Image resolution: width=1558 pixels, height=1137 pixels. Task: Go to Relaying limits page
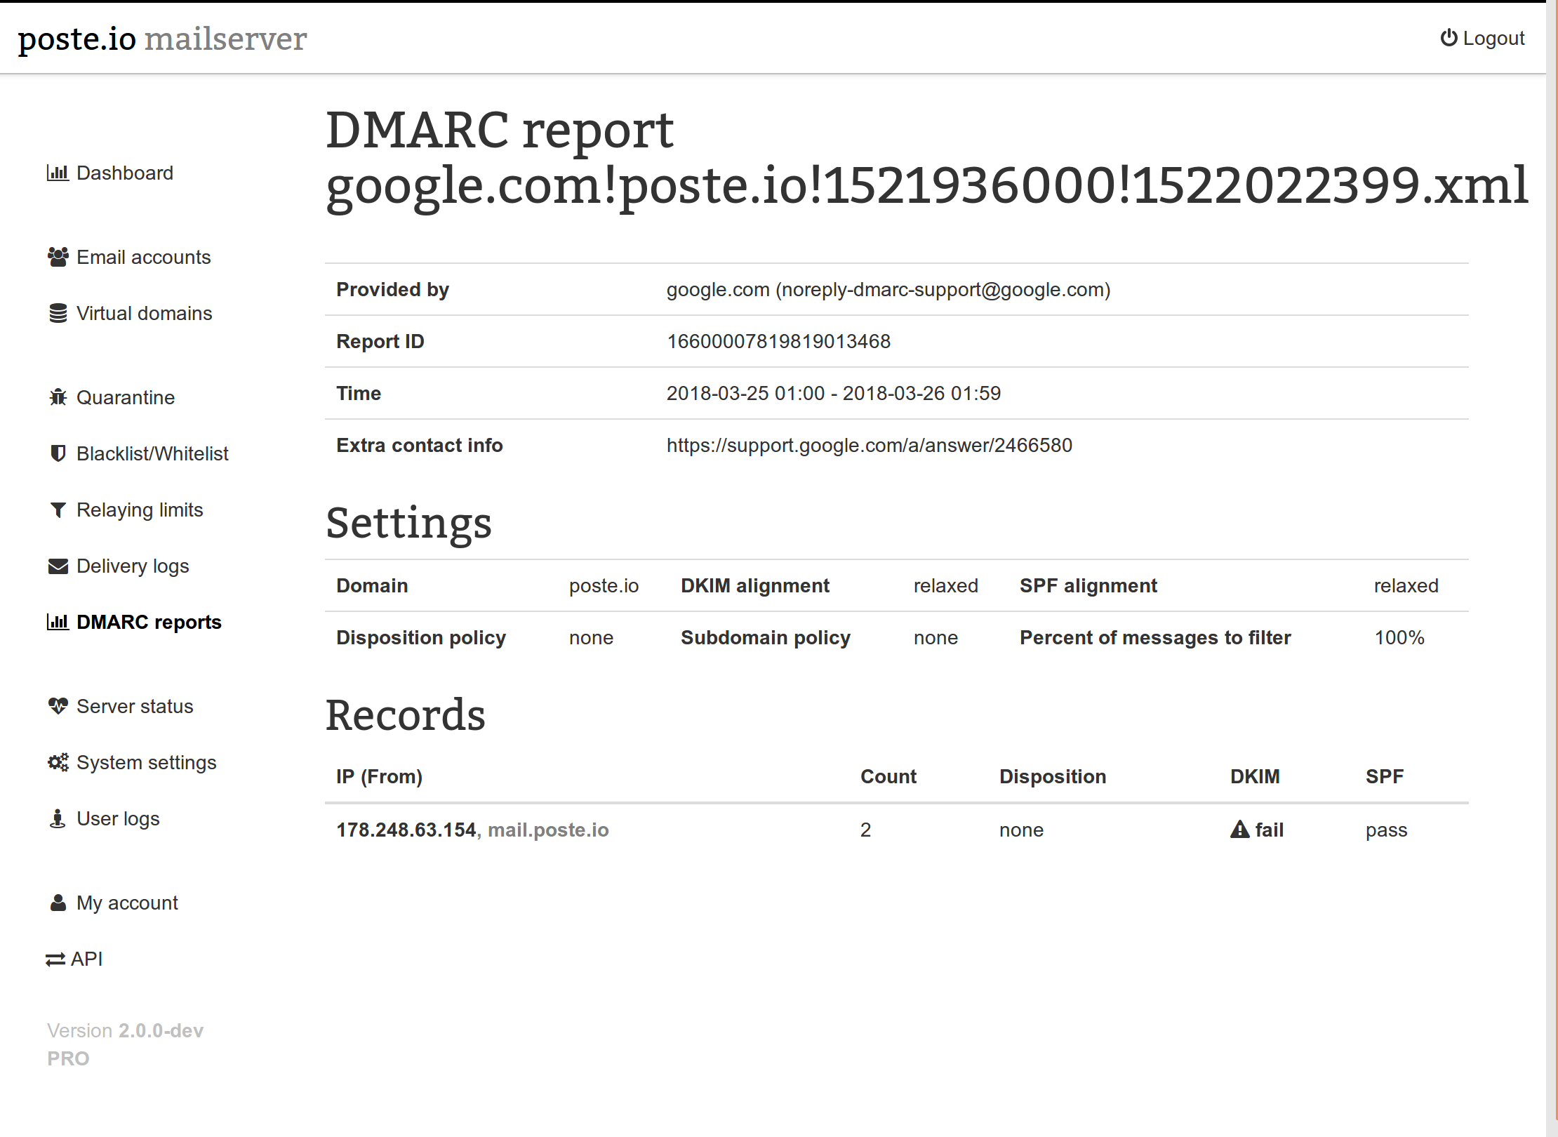(139, 510)
